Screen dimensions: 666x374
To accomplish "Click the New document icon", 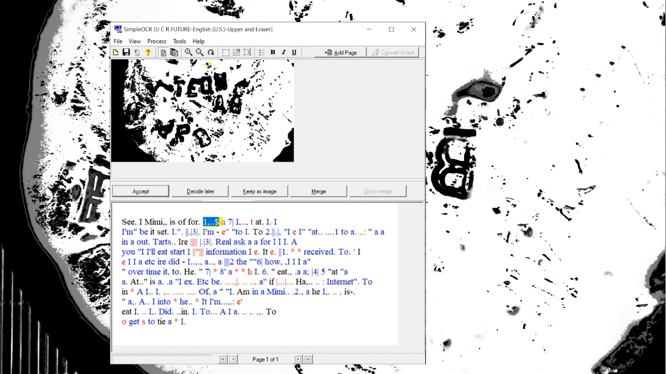I will click(x=116, y=52).
